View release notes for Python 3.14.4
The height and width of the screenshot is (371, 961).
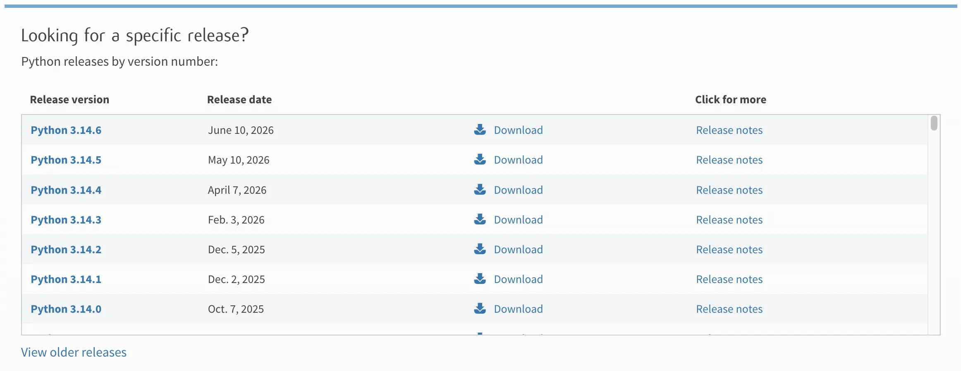[x=729, y=190]
